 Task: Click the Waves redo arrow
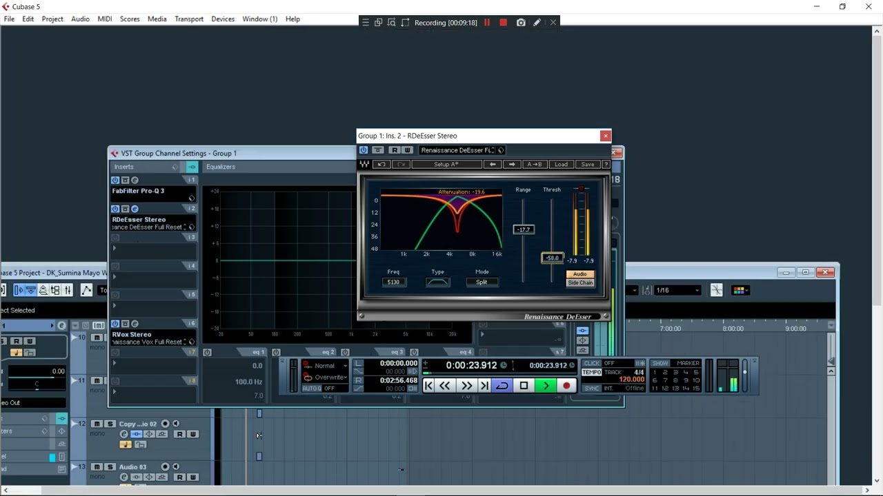[x=401, y=165]
